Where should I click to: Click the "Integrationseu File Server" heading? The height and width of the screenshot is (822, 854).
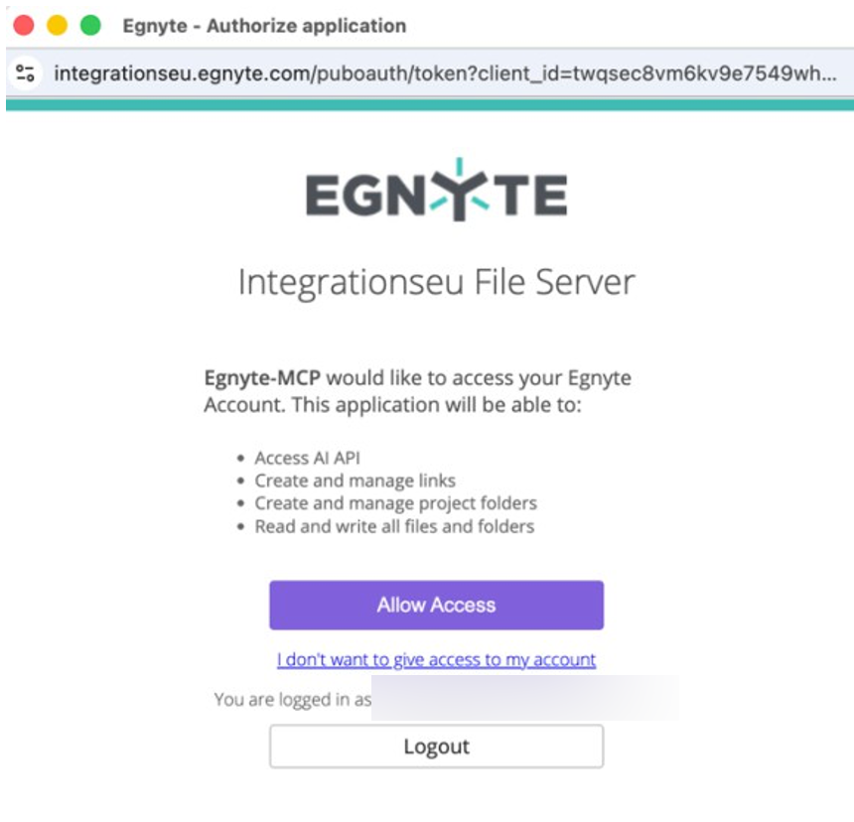point(436,283)
